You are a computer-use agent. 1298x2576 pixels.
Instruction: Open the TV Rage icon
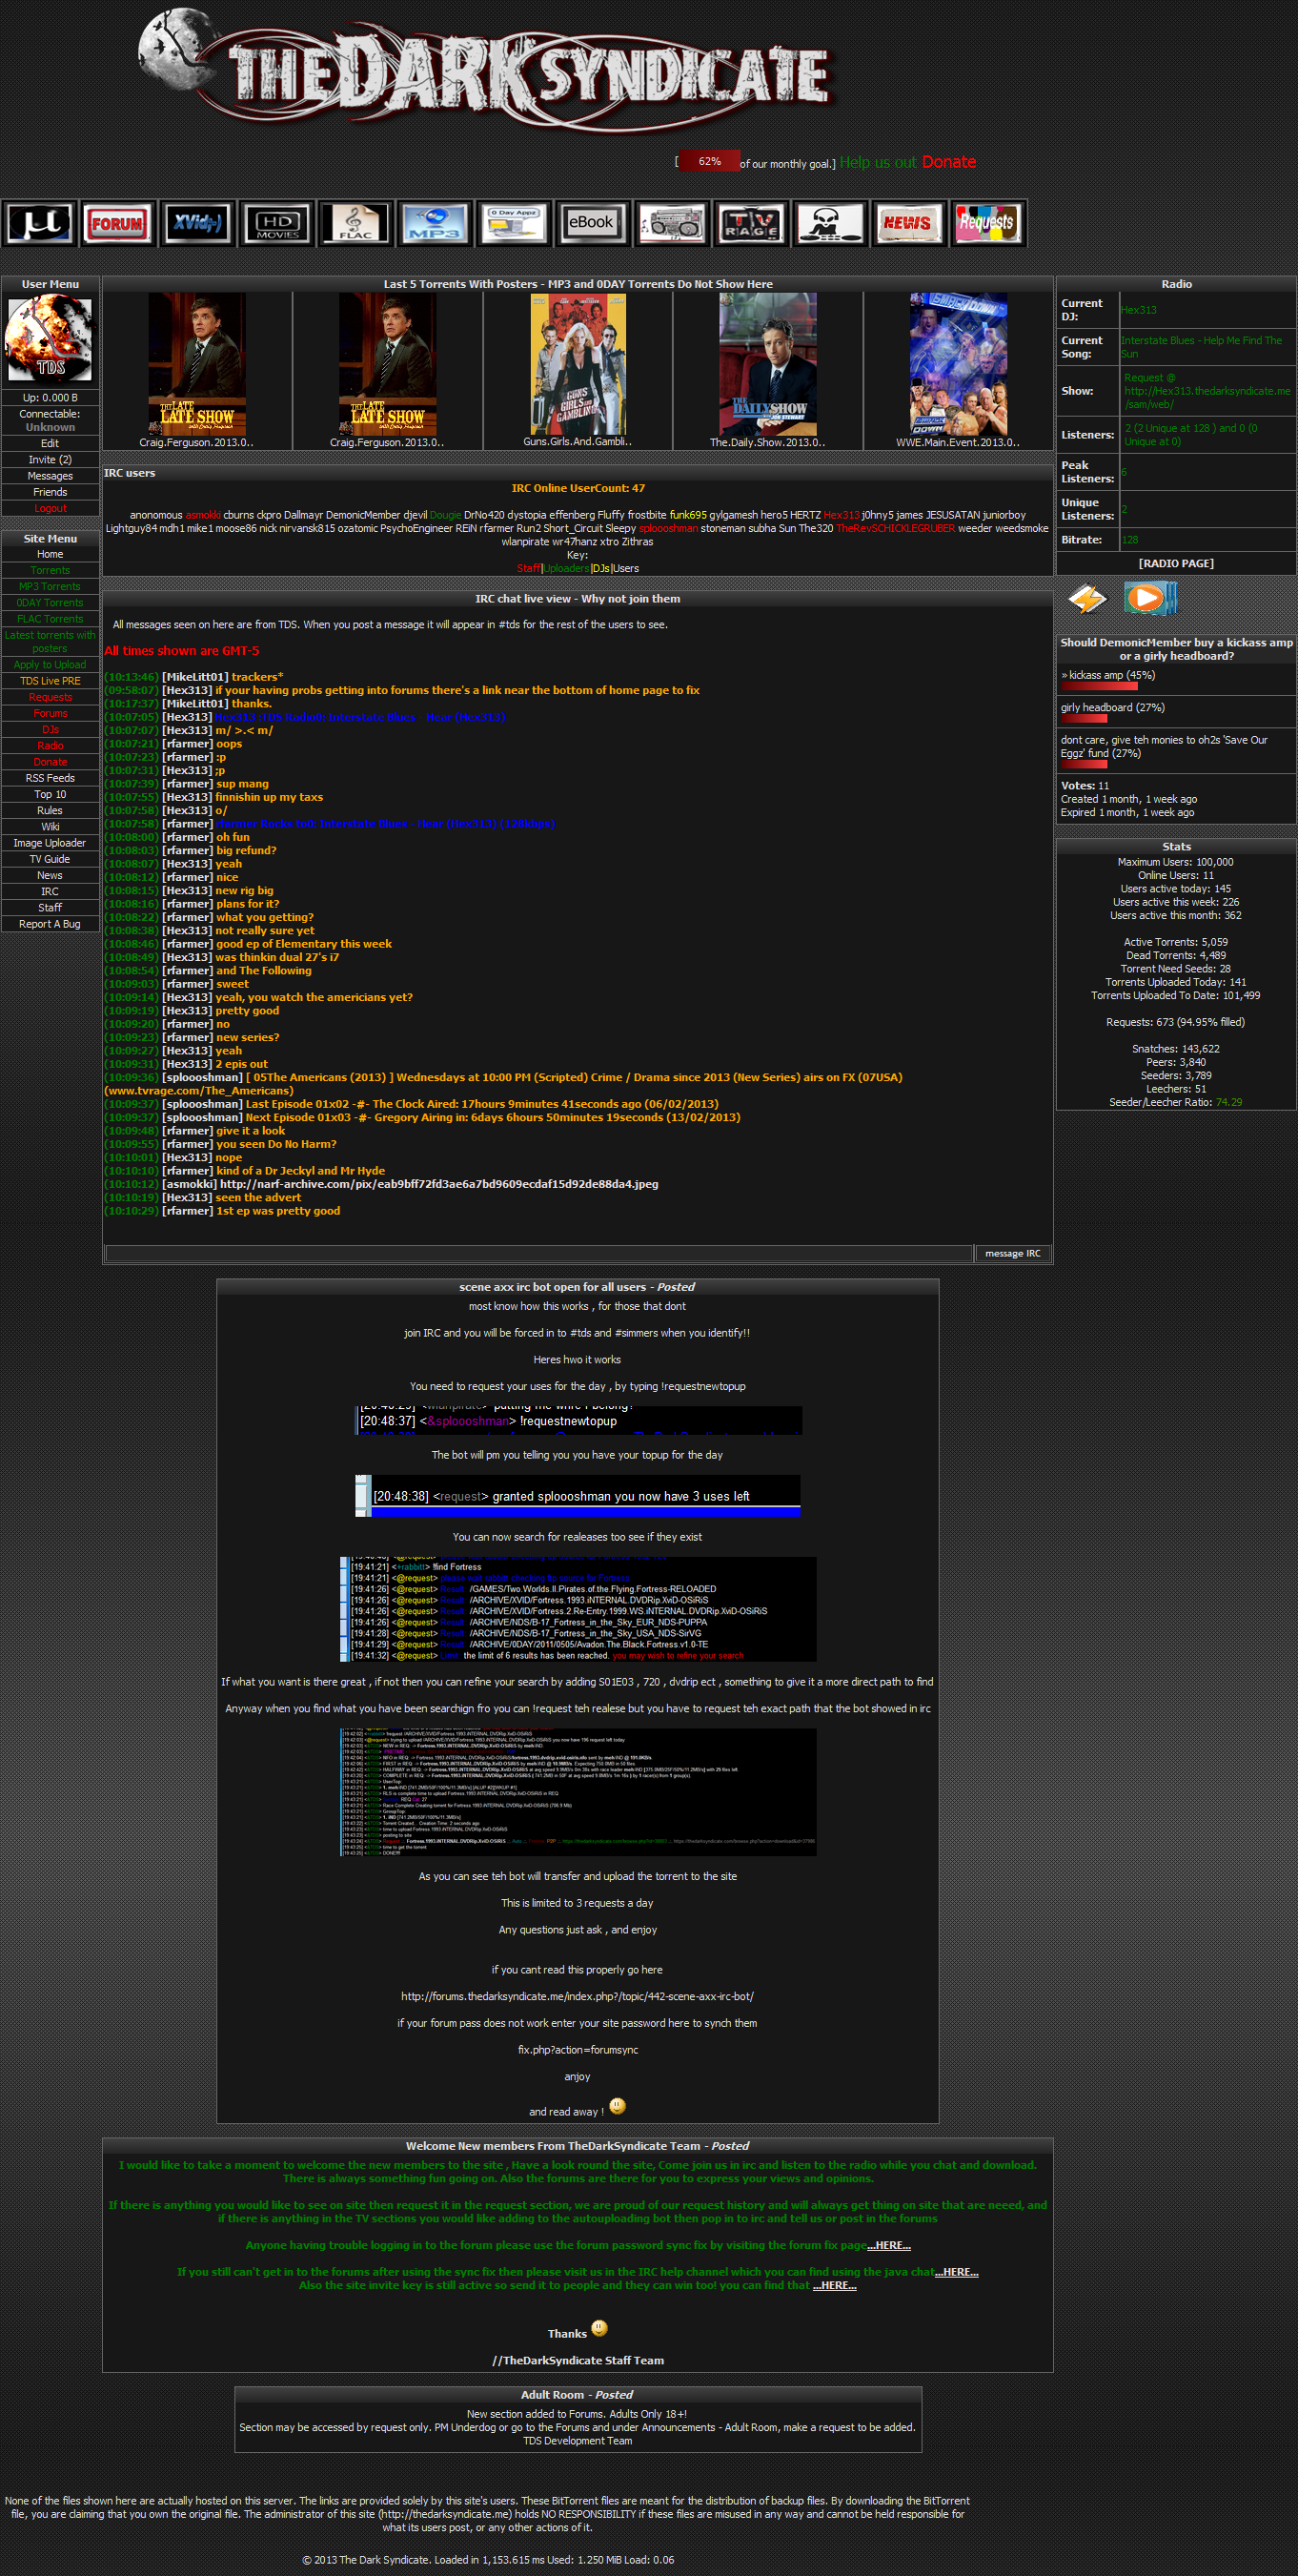[x=751, y=223]
